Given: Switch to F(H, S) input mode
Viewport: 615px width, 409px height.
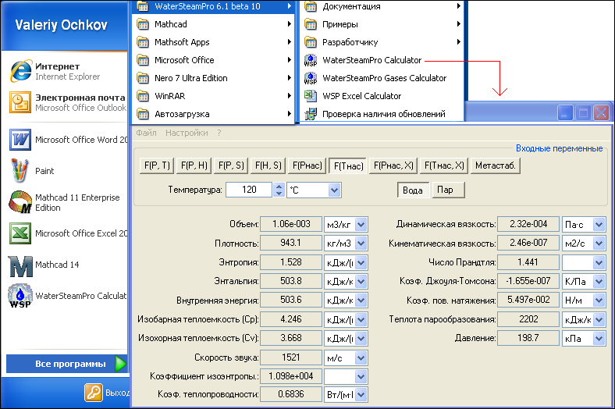Looking at the screenshot, I should [x=268, y=165].
